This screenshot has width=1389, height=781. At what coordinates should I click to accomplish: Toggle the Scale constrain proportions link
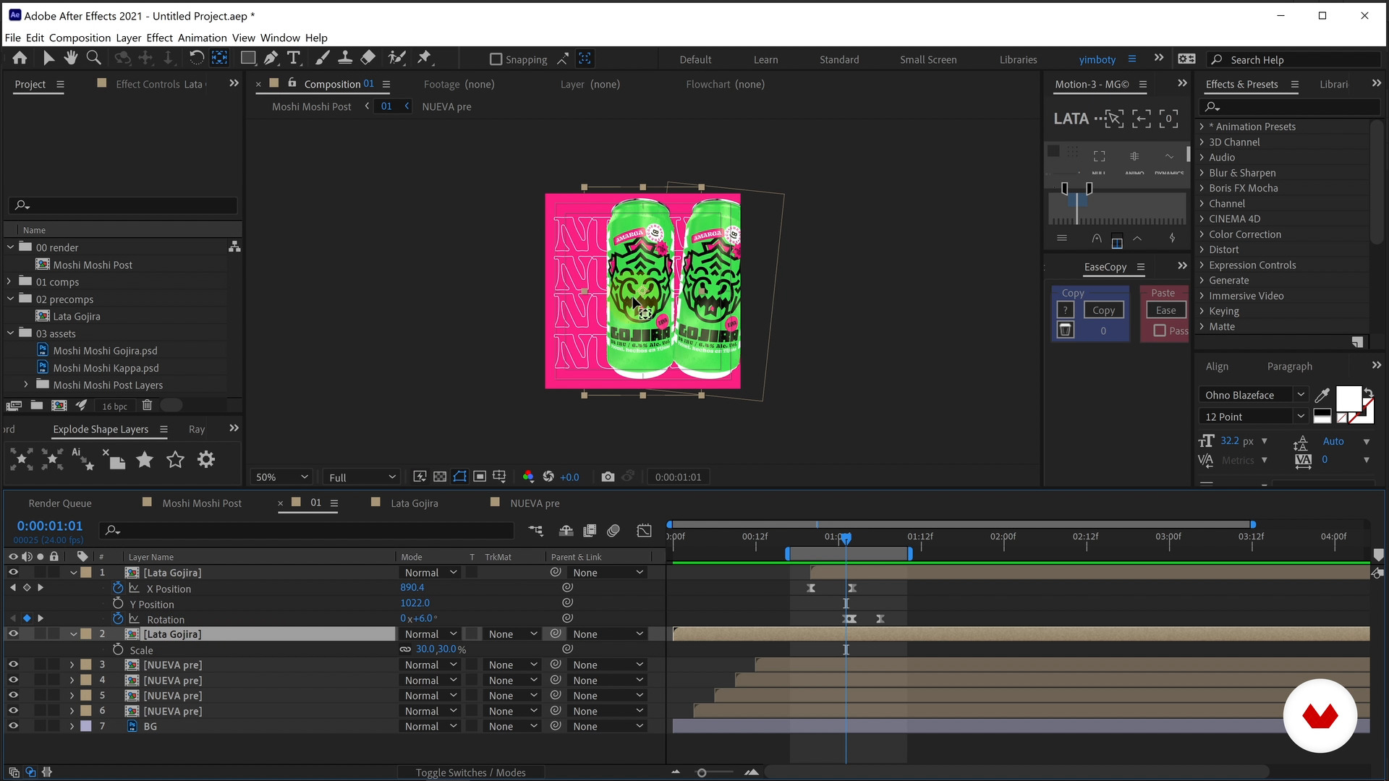pyautogui.click(x=405, y=649)
